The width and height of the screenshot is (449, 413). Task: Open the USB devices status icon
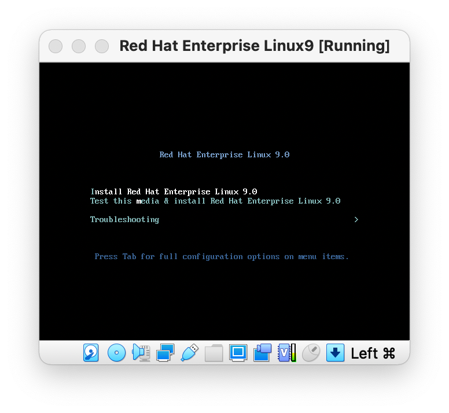[190, 353]
